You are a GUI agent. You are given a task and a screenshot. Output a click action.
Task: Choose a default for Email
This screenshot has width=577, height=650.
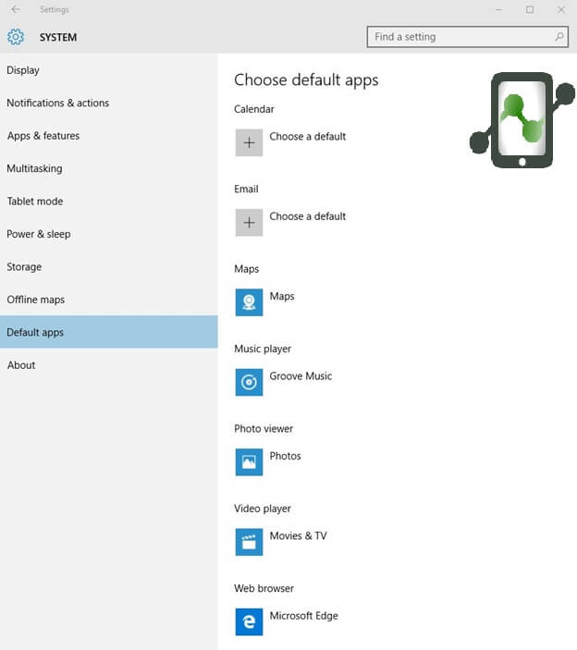(x=307, y=216)
